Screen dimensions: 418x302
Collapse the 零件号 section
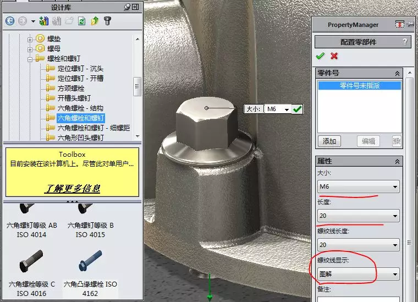coord(397,73)
